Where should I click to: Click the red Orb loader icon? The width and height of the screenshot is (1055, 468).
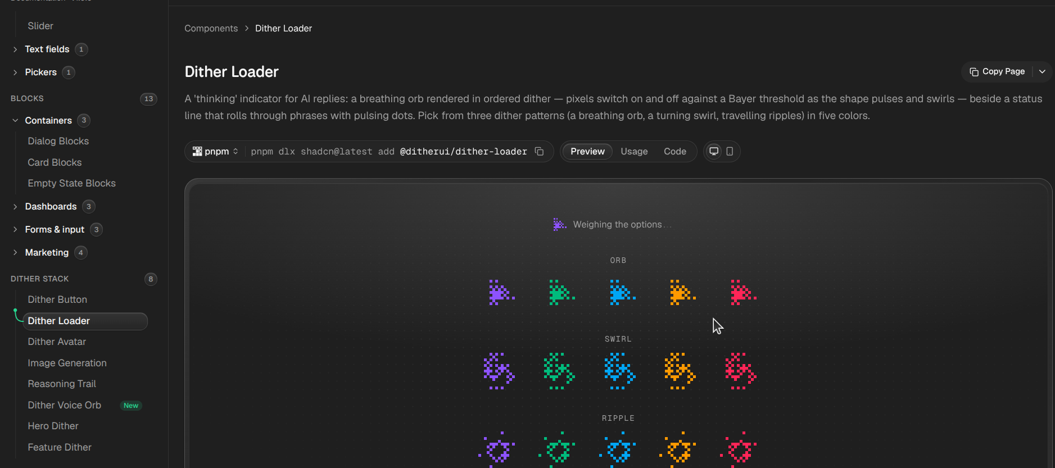point(743,293)
